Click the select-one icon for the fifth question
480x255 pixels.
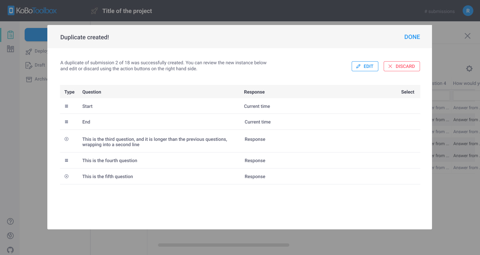[66, 176]
